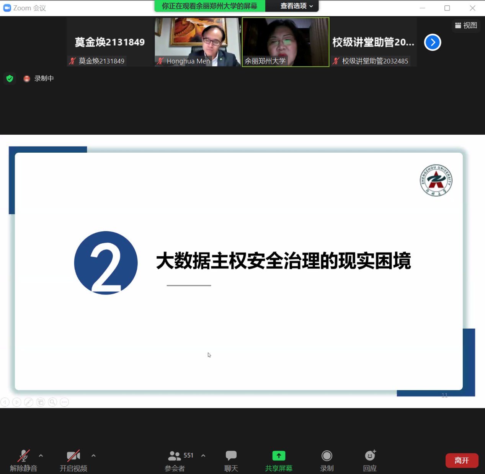This screenshot has width=485, height=474.
Task: Click the slideshow magnifier zoom icon
Action: (52, 402)
